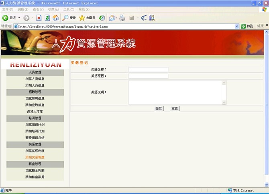269x194 pixels.
Task: Open the 工具 menu
Action: pyautogui.click(x=69, y=10)
